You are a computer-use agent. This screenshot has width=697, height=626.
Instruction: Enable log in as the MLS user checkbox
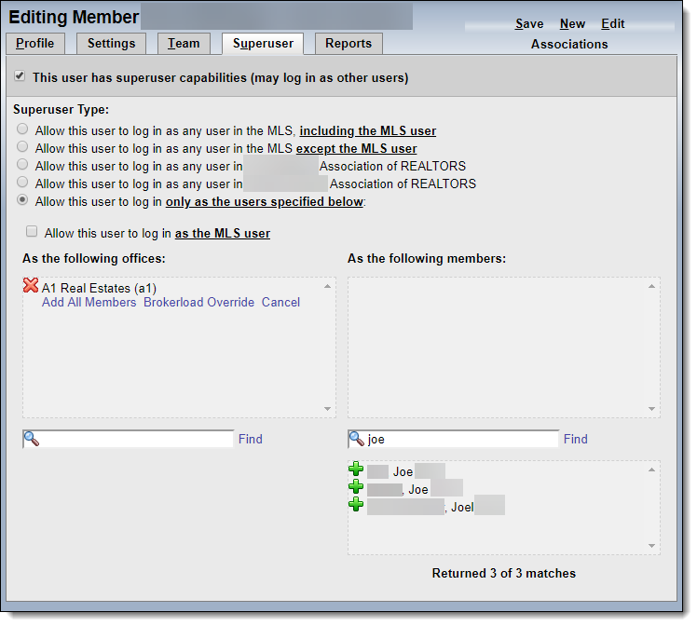point(32,231)
